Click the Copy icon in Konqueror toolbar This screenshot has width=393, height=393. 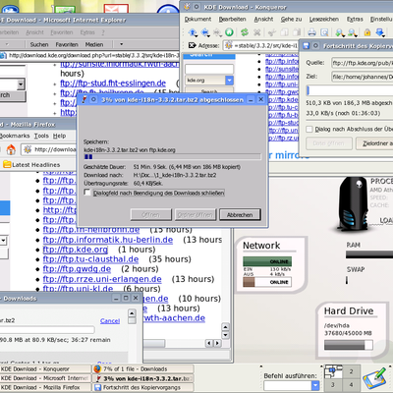click(284, 32)
